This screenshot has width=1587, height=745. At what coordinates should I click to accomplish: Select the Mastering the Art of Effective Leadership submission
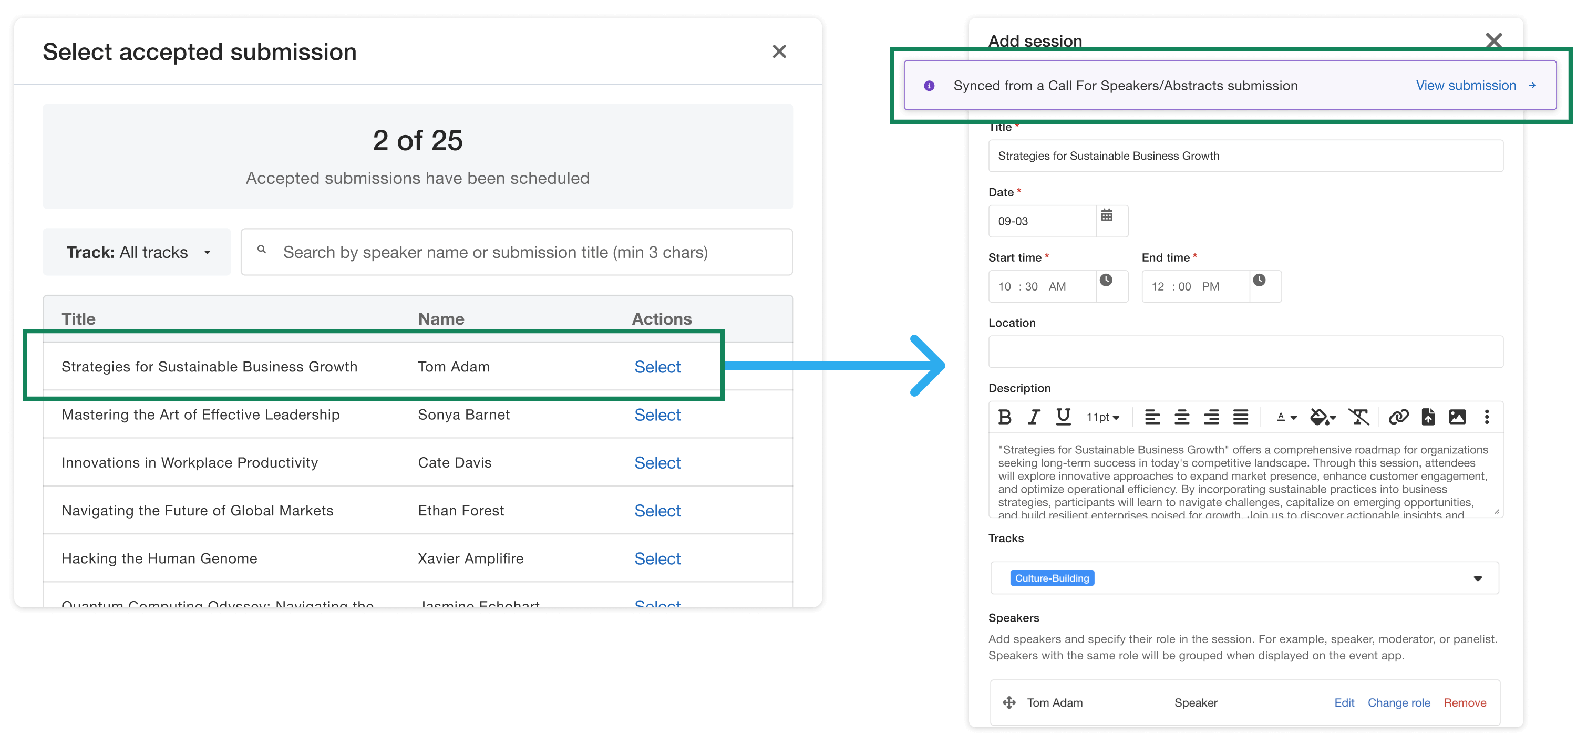click(657, 415)
